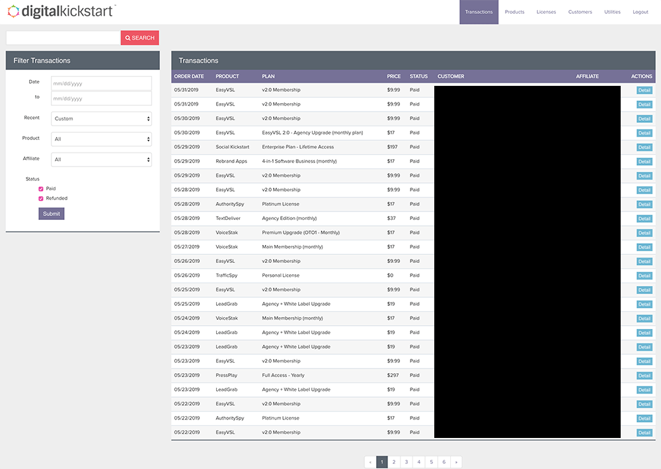Expand the Affiliate filter dropdown
Image resolution: width=661 pixels, height=469 pixels.
click(101, 160)
